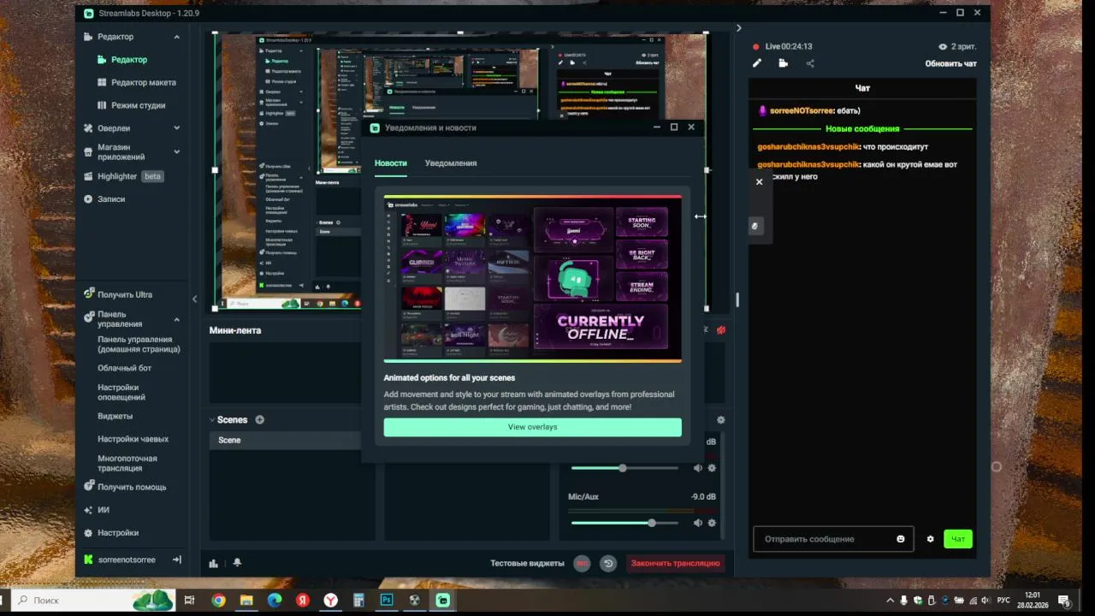Open the Windows notification center icon
The image size is (1095, 616).
(1064, 601)
